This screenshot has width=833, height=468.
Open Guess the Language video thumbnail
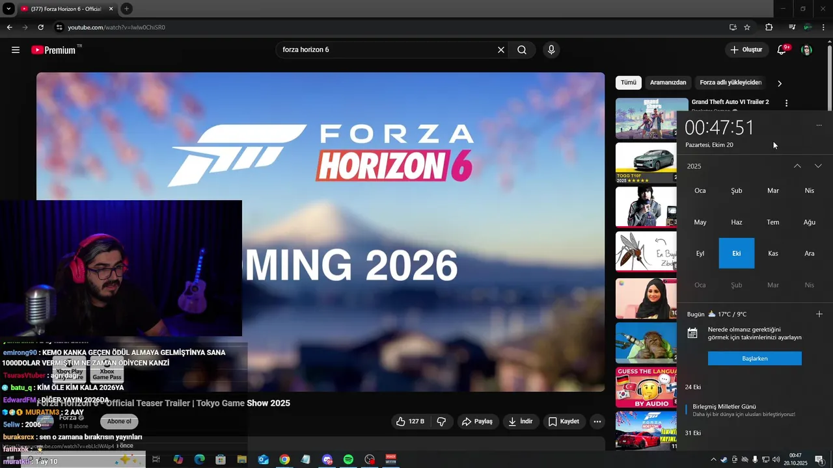[x=646, y=387]
